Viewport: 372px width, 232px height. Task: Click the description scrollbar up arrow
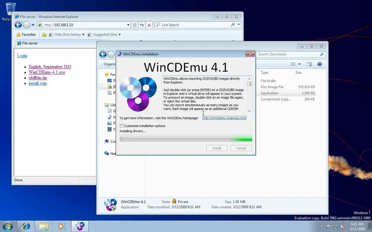coord(249,79)
